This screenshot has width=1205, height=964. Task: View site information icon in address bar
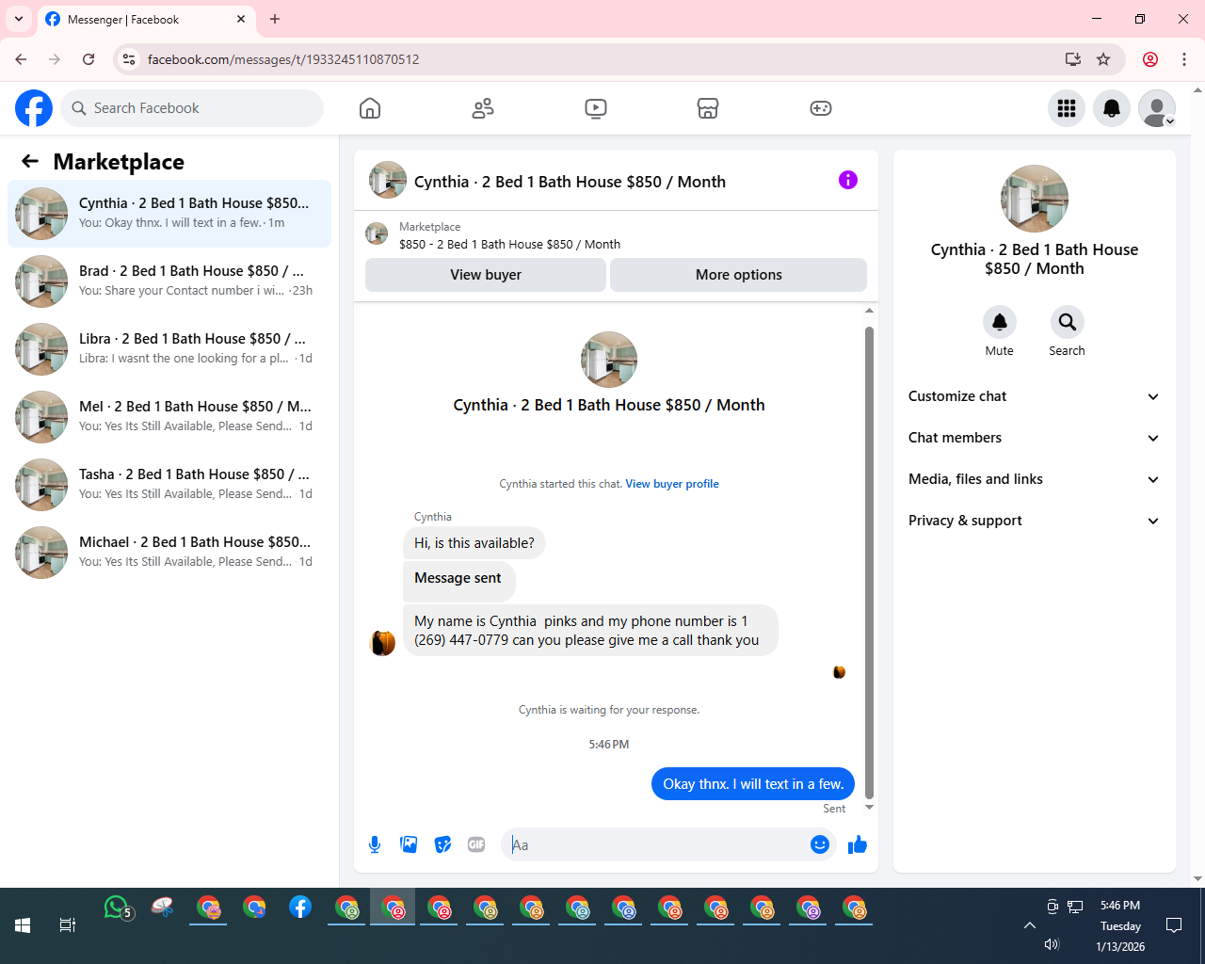click(x=130, y=59)
